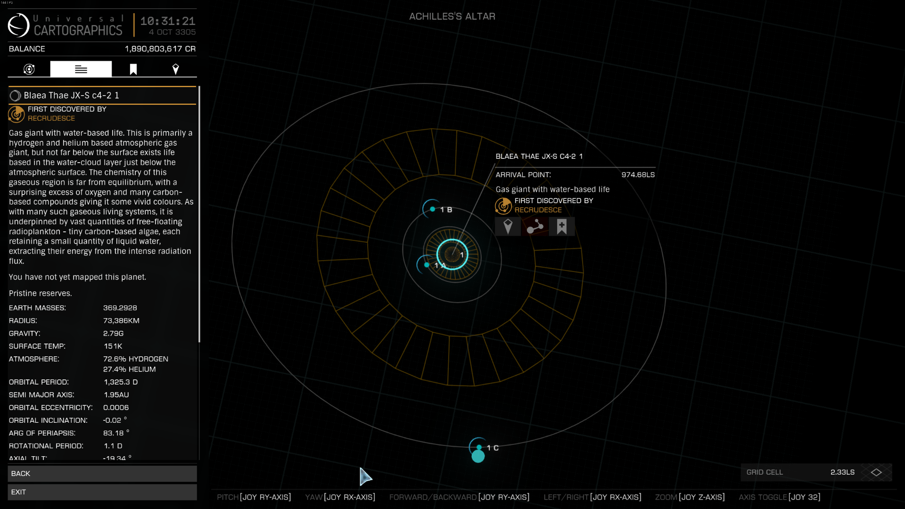Viewport: 905px width, 509px height.
Task: Click the clock reading 10:31:21
Action: (x=168, y=21)
